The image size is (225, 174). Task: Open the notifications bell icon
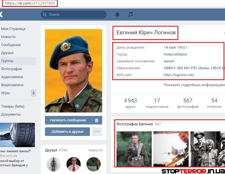[117, 14]
